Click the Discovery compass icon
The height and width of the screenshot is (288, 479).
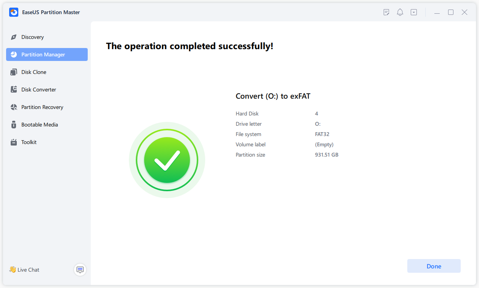click(14, 37)
